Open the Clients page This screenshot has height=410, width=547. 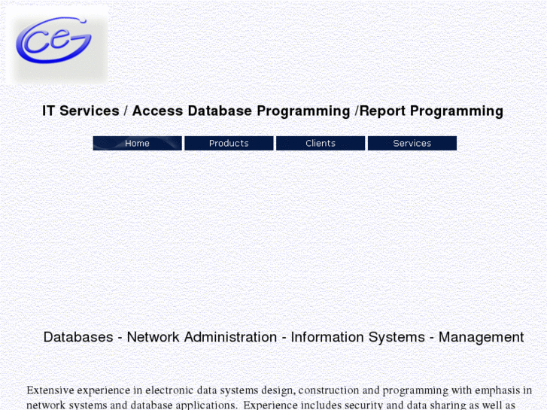coord(321,143)
